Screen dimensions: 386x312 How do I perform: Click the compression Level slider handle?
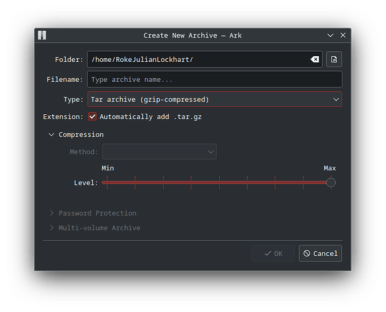point(331,182)
